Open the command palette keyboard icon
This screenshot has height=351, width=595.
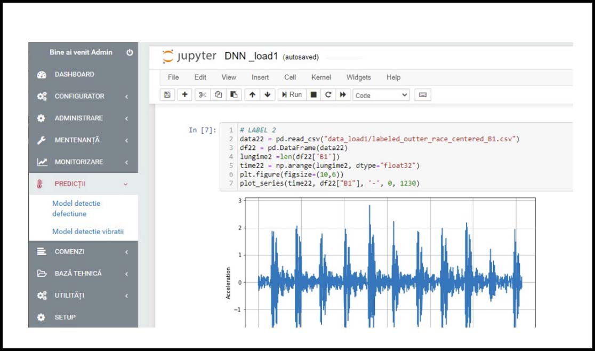pyautogui.click(x=423, y=95)
